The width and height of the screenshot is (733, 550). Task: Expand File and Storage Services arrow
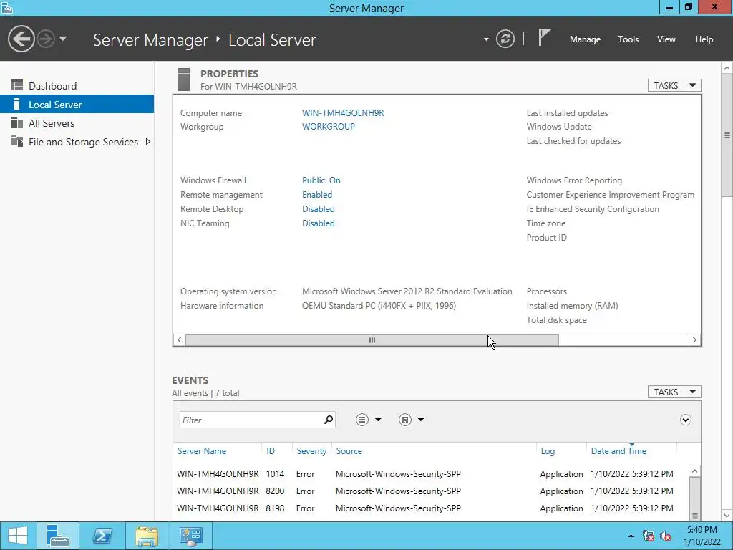[148, 142]
